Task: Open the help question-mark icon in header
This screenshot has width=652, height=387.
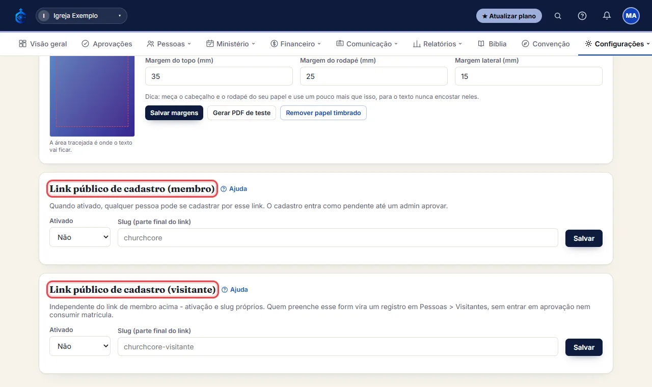Action: [x=582, y=16]
